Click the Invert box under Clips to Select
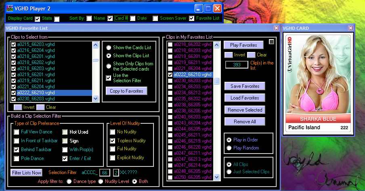This screenshot has width=365, height=191. point(18,107)
